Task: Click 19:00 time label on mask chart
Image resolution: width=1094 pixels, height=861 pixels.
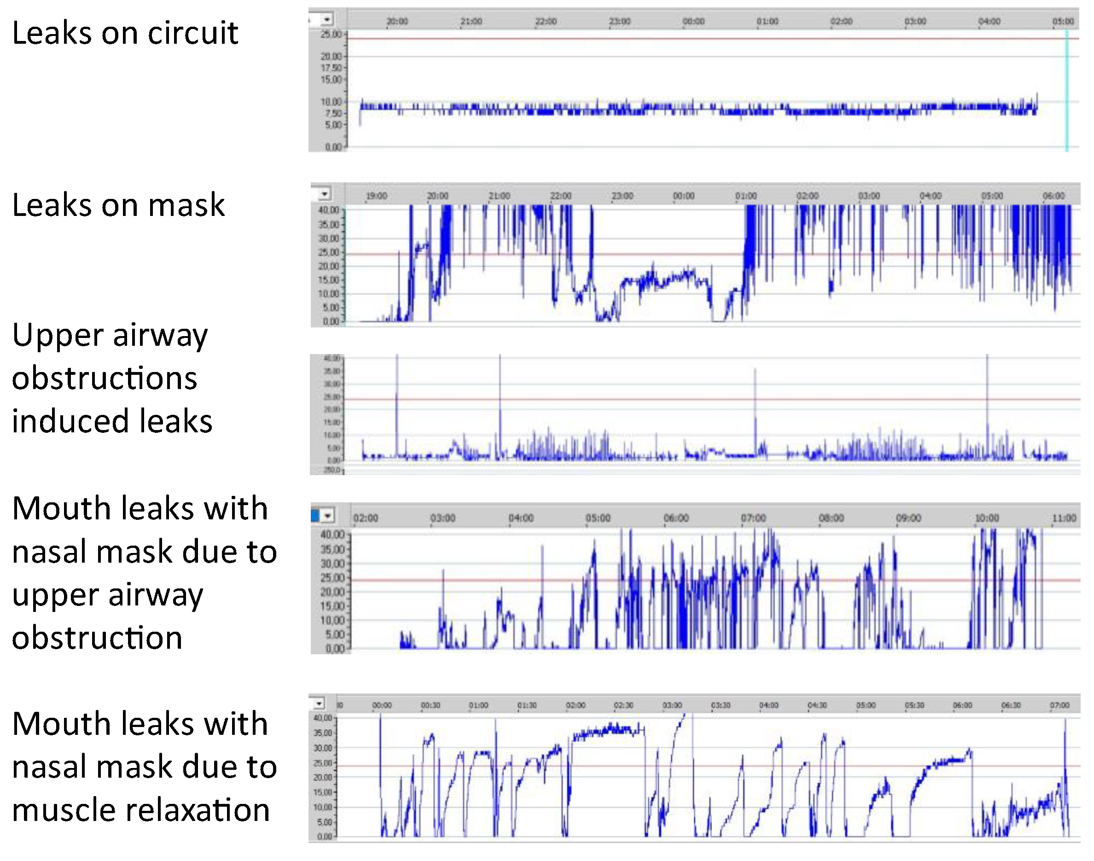Action: click(377, 196)
